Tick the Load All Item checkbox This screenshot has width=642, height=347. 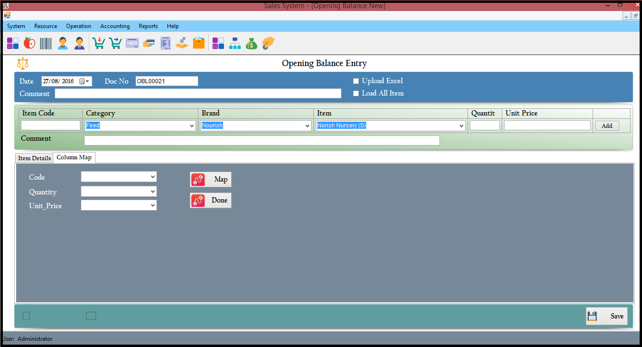point(356,94)
